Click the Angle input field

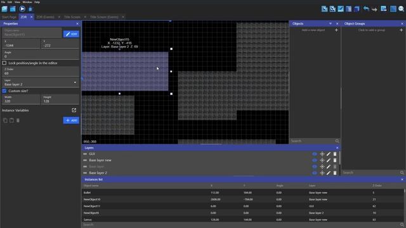coord(41,54)
